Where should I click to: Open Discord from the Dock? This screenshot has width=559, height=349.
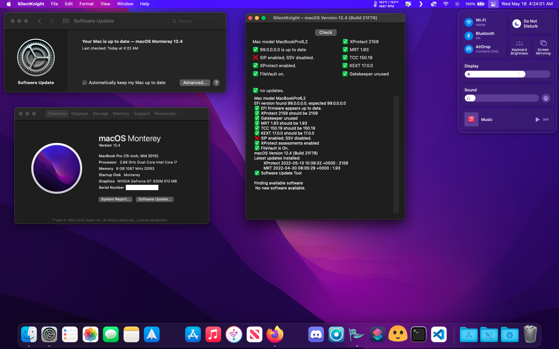point(316,334)
